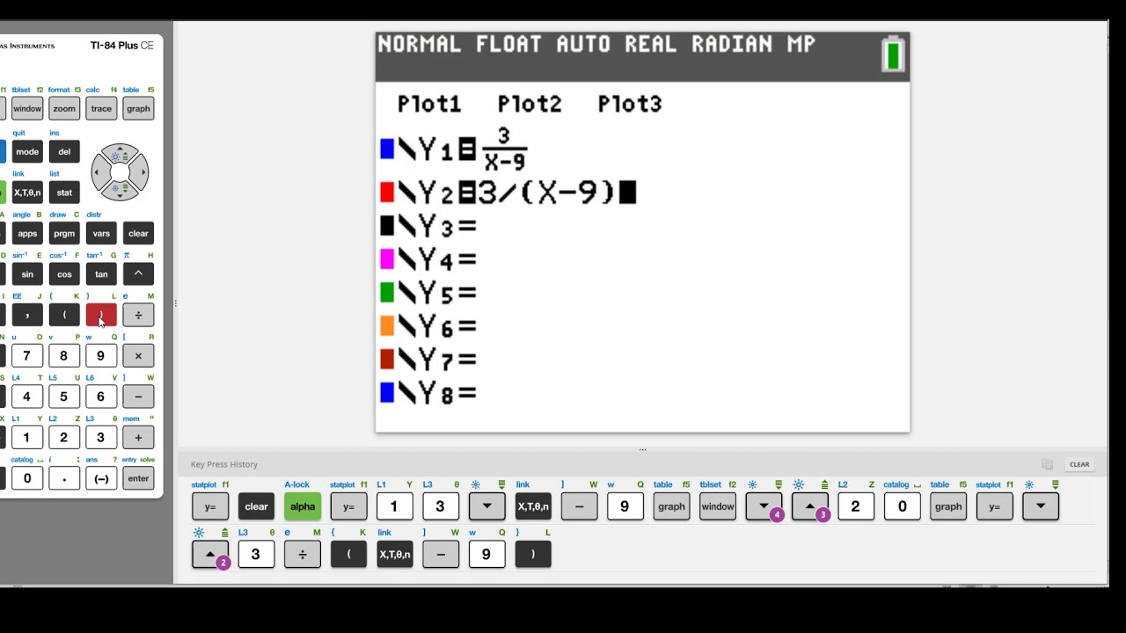Select Plot1 on the calculator screen
1126x633 pixels.
point(429,105)
